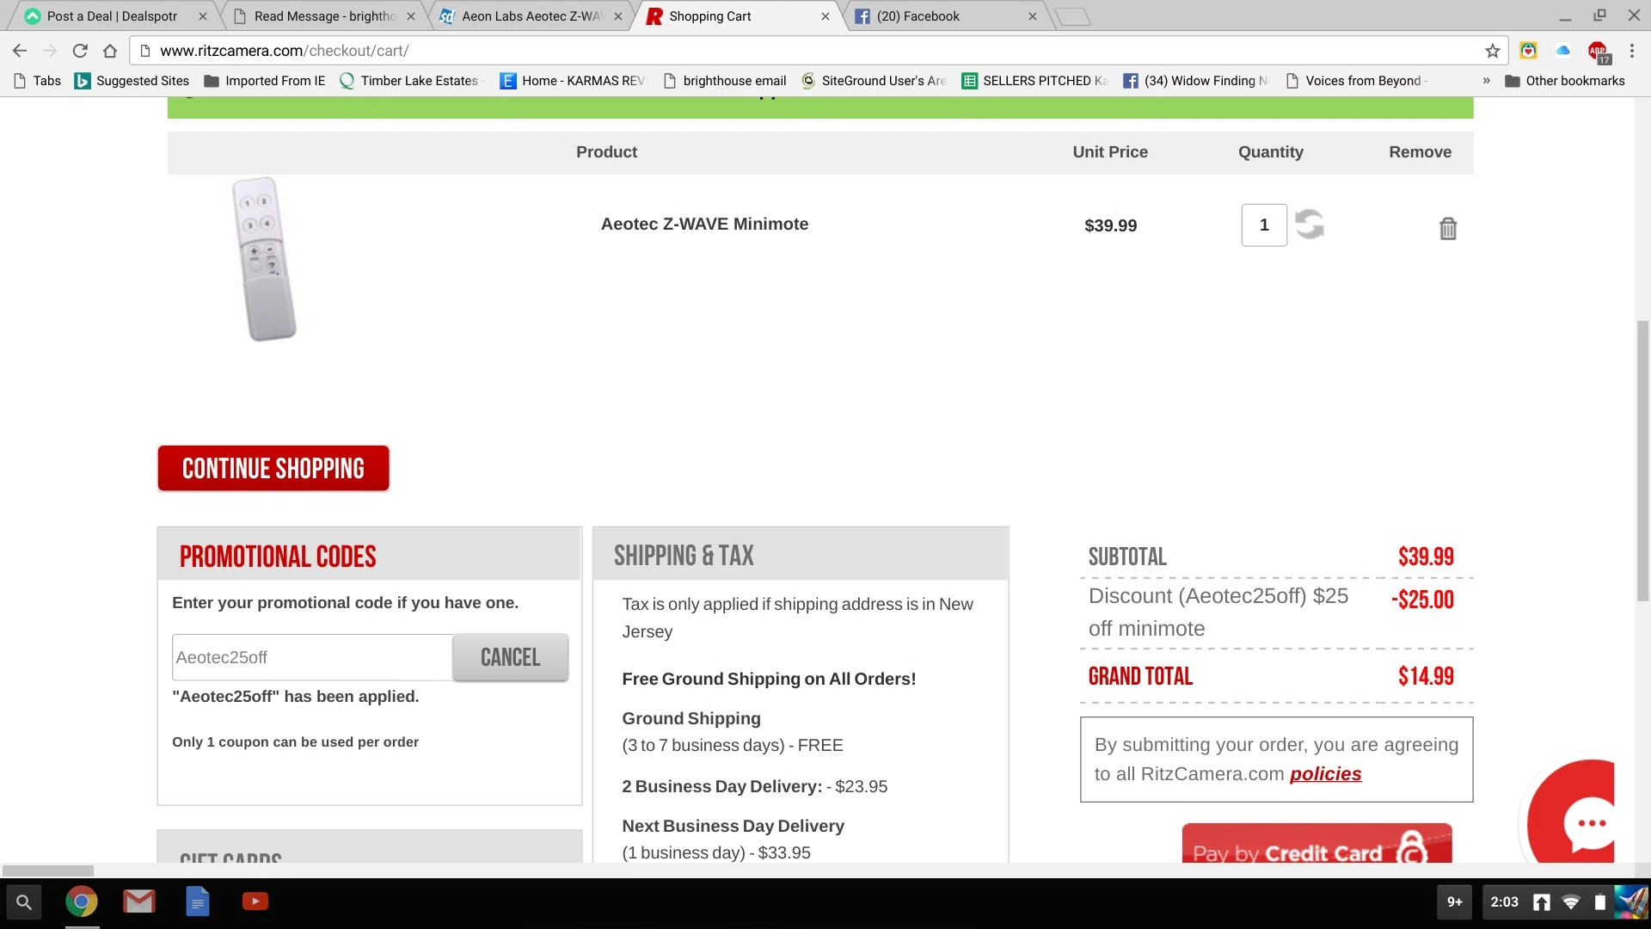Click the Pay by Credit Card button
The height and width of the screenshot is (929, 1651).
1317,844
